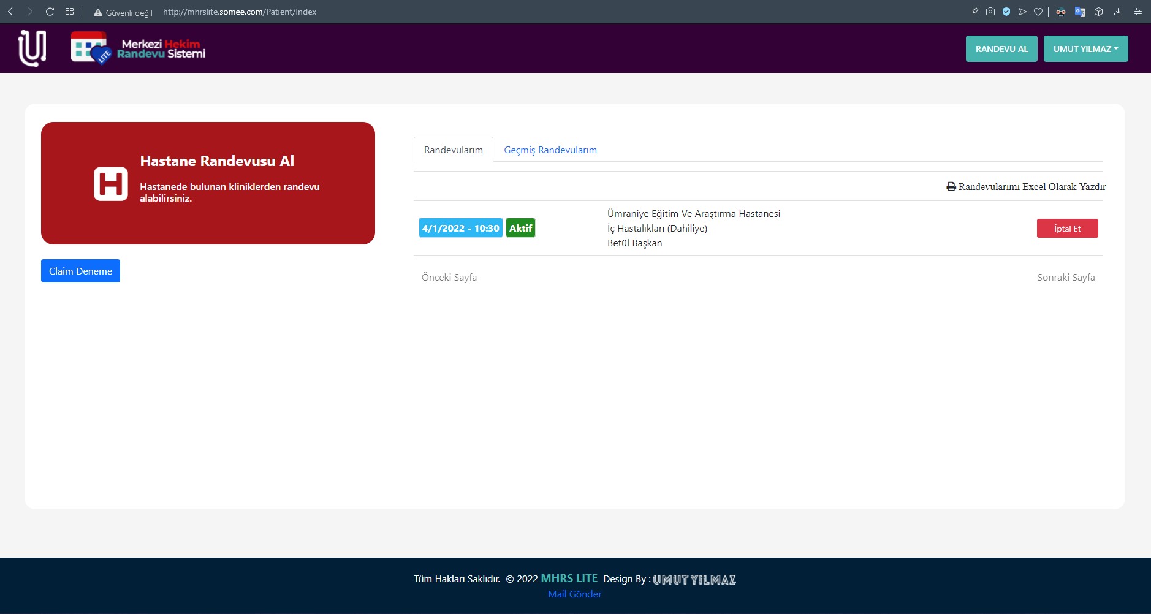Open the Google Translate extension icon

coord(1080,12)
